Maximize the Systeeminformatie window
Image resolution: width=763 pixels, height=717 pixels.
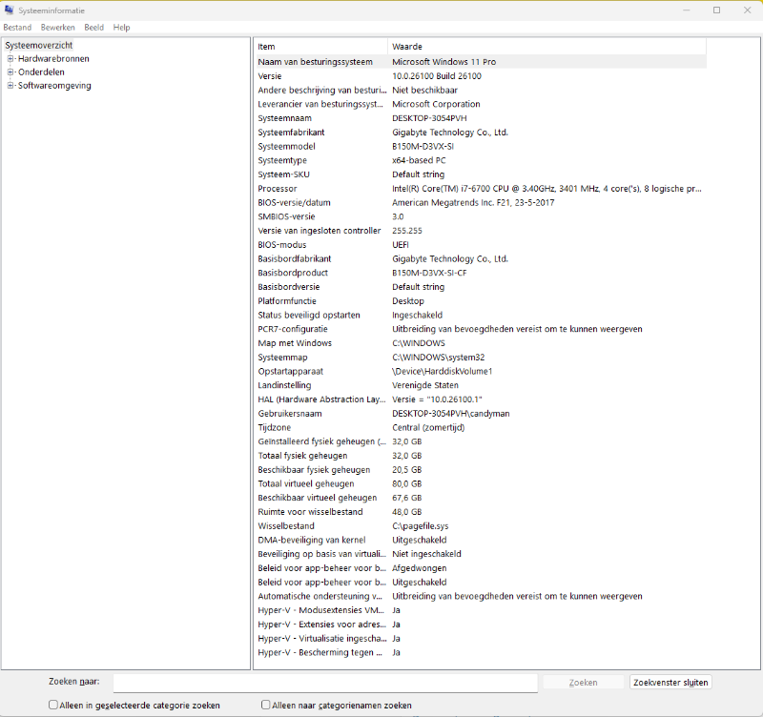point(717,10)
